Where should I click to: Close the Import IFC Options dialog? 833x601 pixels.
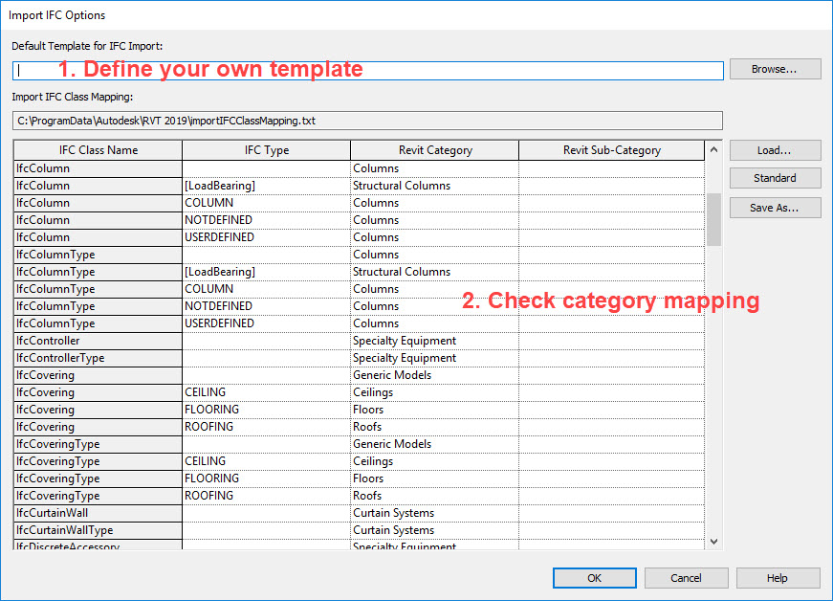click(811, 15)
